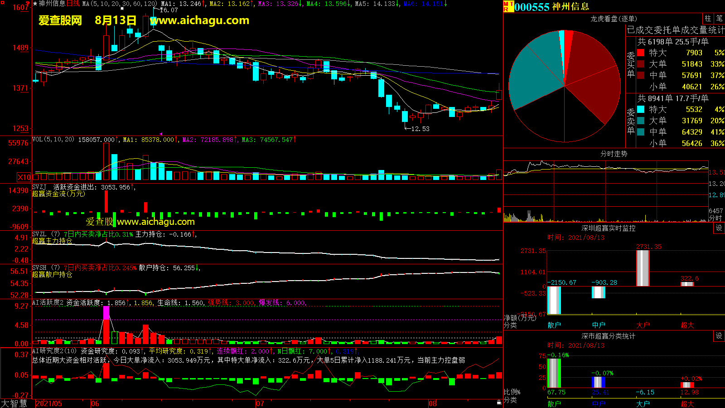Switch order view to 柱 (bar) mode
The height and width of the screenshot is (408, 725).
708,18
